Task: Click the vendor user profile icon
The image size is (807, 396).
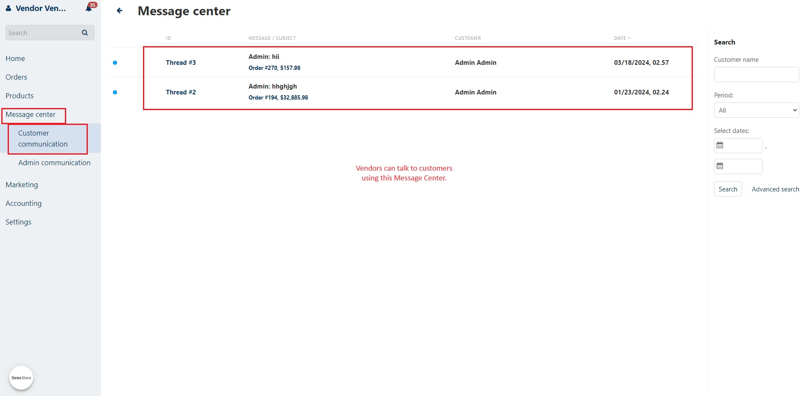Action: [x=8, y=8]
